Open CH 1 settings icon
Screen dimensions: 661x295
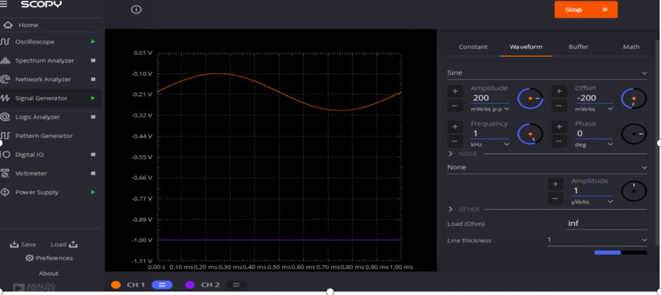(x=163, y=285)
